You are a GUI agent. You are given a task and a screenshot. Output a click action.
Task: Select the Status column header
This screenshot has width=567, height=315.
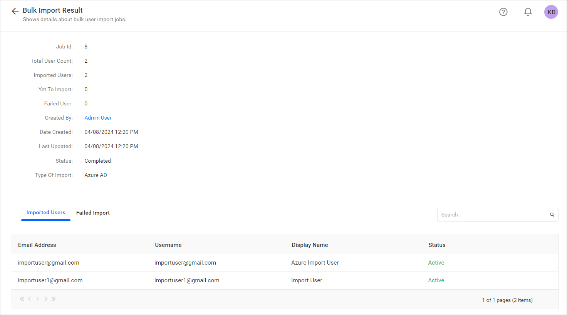click(x=437, y=245)
